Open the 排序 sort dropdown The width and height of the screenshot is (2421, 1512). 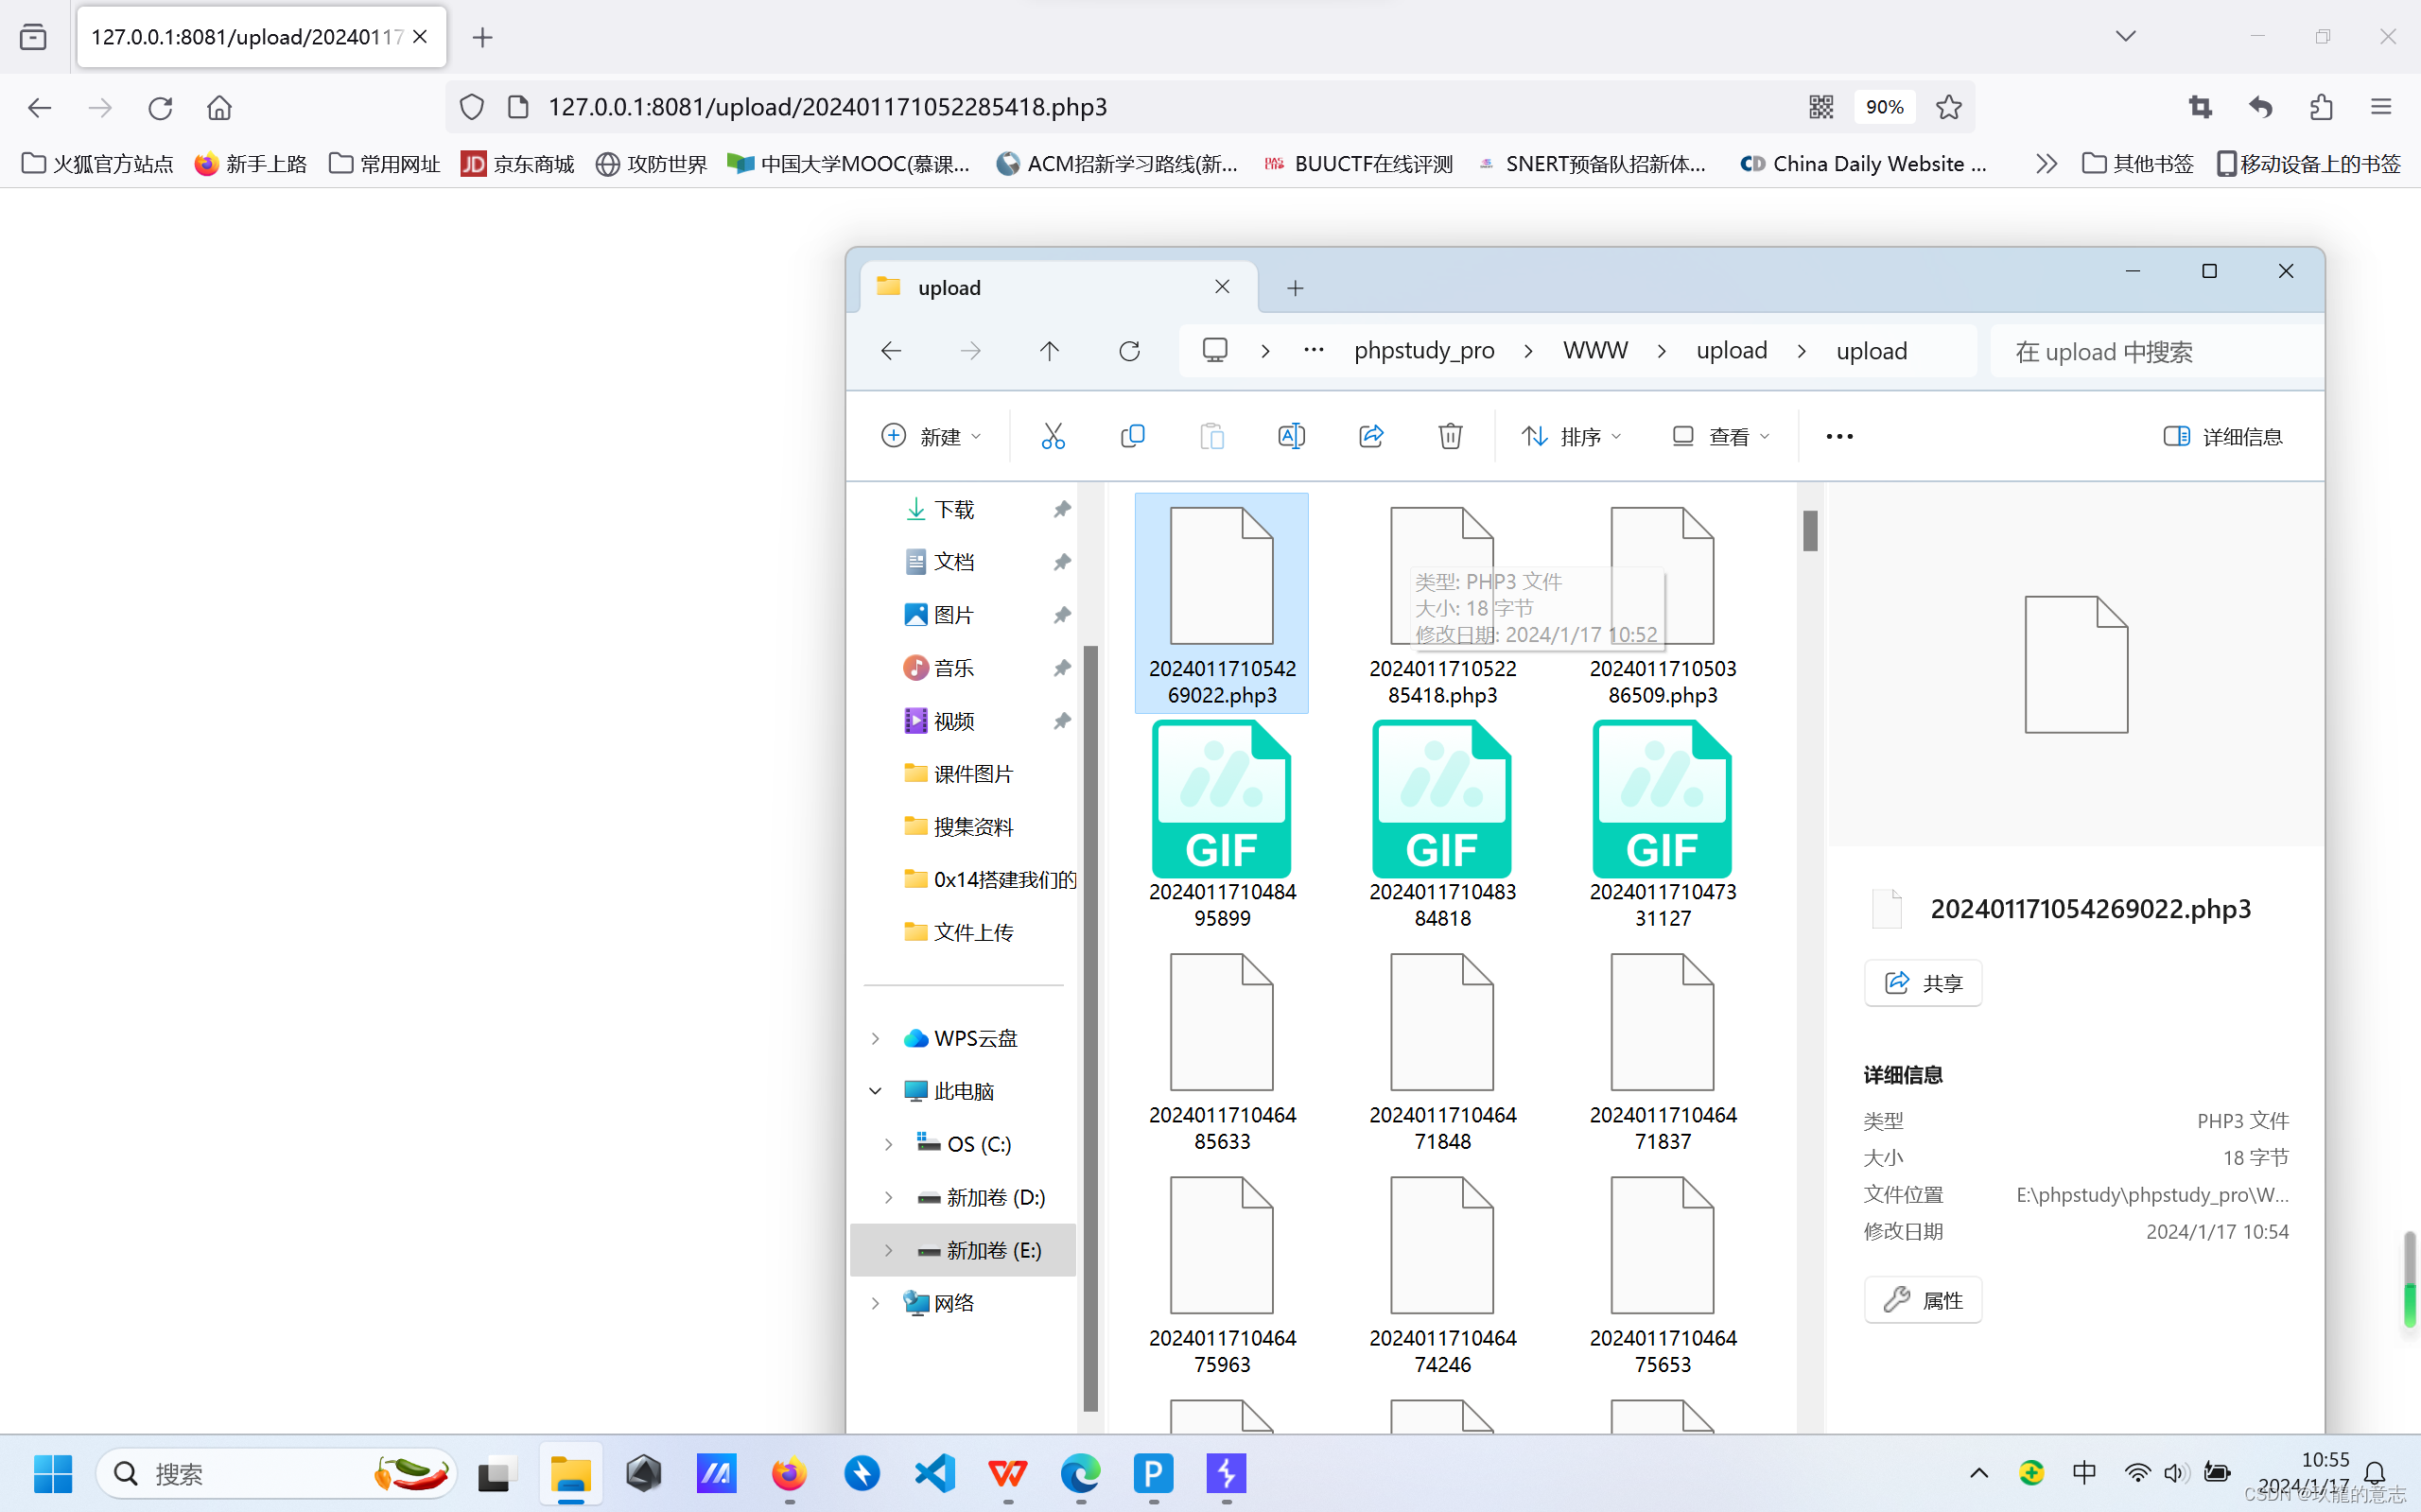1572,436
